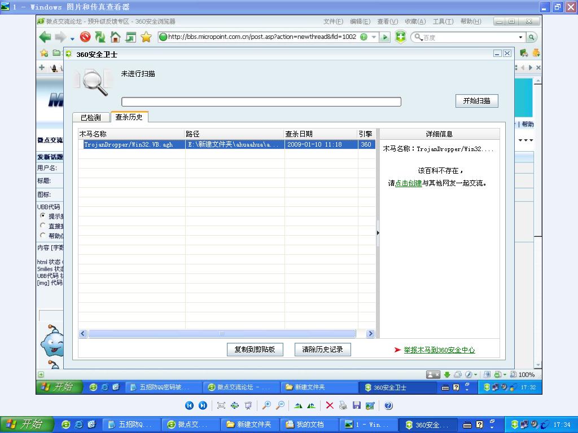The image size is (578, 433).
Task: Click the yellow Favorites star in browser toolbar
Action: coord(146,37)
